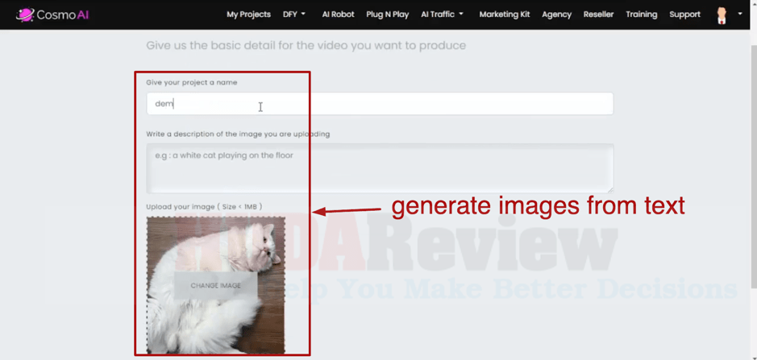This screenshot has height=360, width=757.
Task: Click the image description text area
Action: [x=379, y=168]
